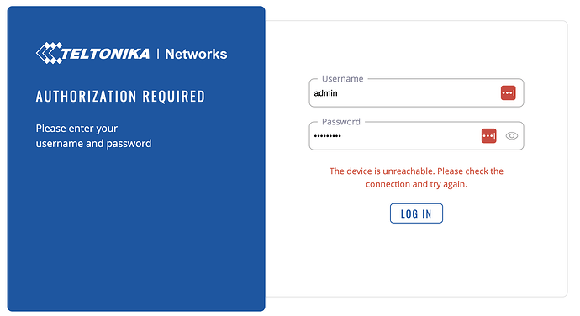Toggle password visibility with the eye icon
Viewport: 580px width, 316px height.
pyautogui.click(x=512, y=136)
